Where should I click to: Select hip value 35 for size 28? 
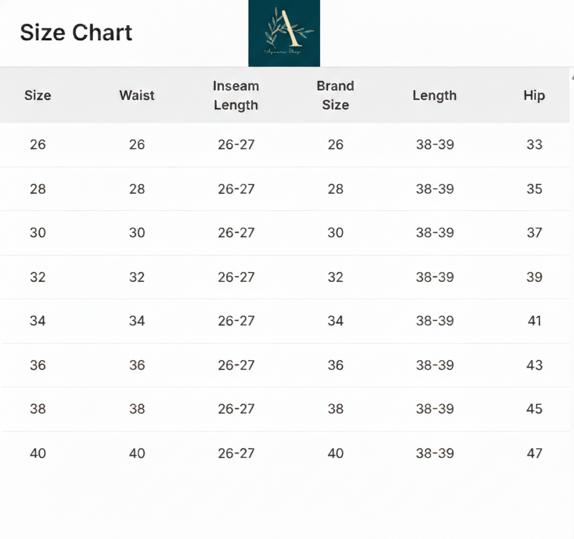click(x=534, y=189)
